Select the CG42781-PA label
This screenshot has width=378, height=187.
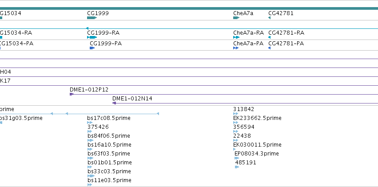tap(286, 44)
